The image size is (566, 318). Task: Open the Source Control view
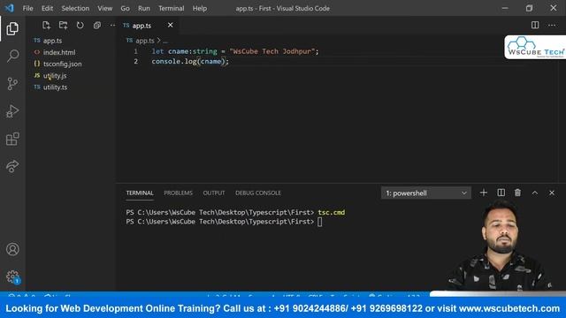pyautogui.click(x=12, y=84)
